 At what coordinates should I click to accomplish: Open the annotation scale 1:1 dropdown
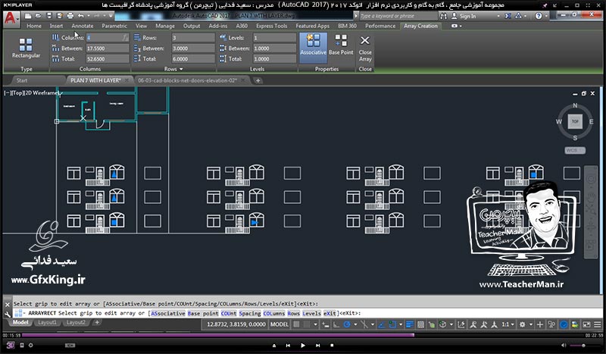click(509, 324)
